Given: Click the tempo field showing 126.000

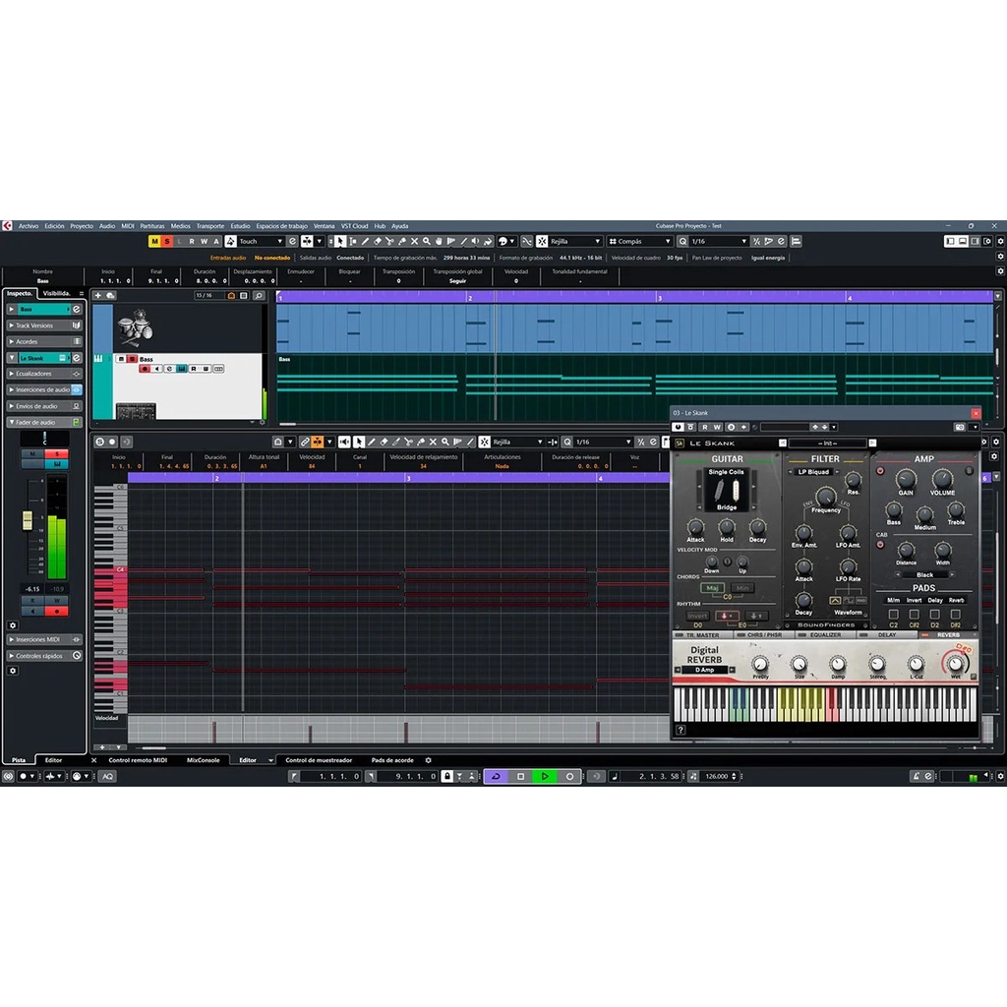Looking at the screenshot, I should point(717,777).
